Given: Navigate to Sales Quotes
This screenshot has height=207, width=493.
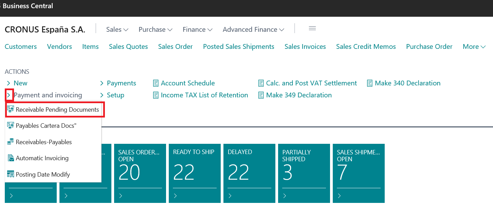Looking at the screenshot, I should point(128,46).
